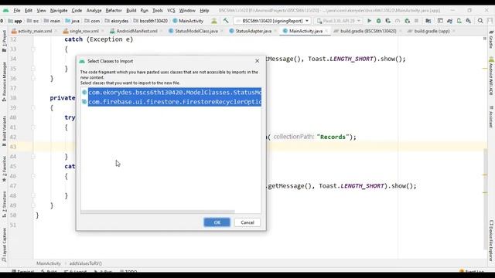The width and height of the screenshot is (495, 278).
Task: Toggle code fold marker at line 41
Action: click(x=33, y=127)
